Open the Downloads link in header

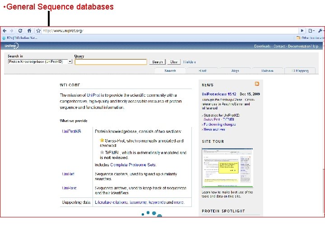tap(262, 46)
